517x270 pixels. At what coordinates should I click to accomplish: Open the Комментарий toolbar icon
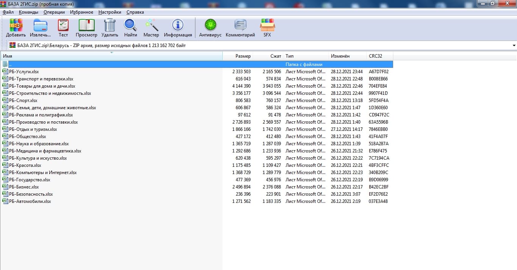(240, 25)
